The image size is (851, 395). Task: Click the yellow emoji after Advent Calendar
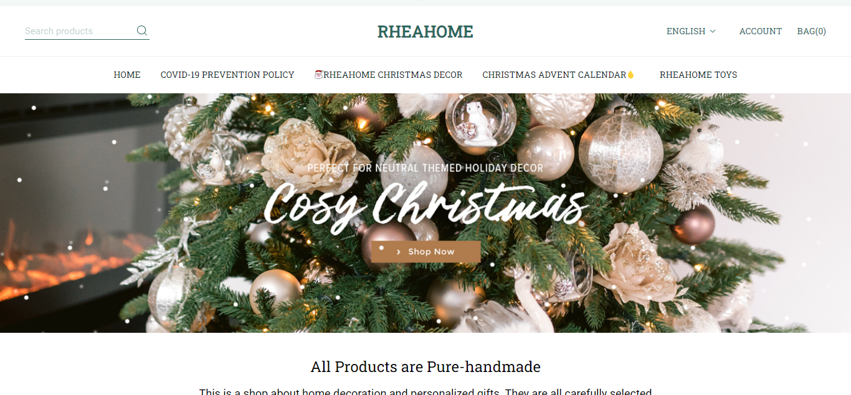click(x=630, y=75)
